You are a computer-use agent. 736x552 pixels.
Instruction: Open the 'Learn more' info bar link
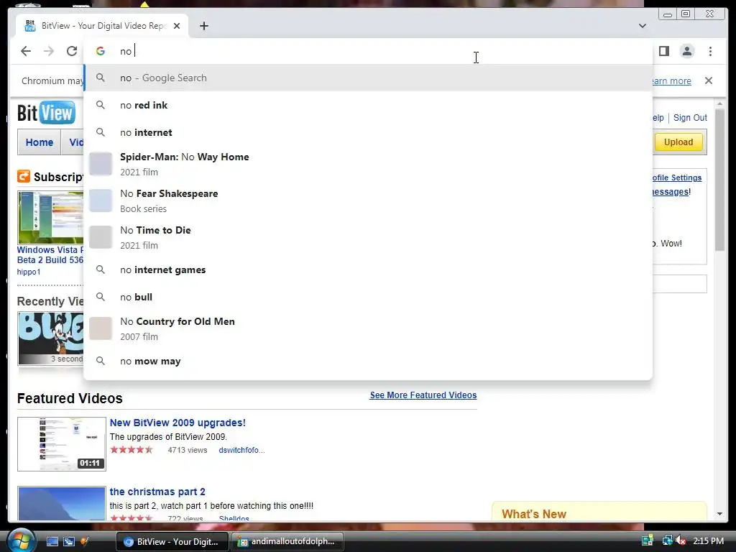point(672,80)
